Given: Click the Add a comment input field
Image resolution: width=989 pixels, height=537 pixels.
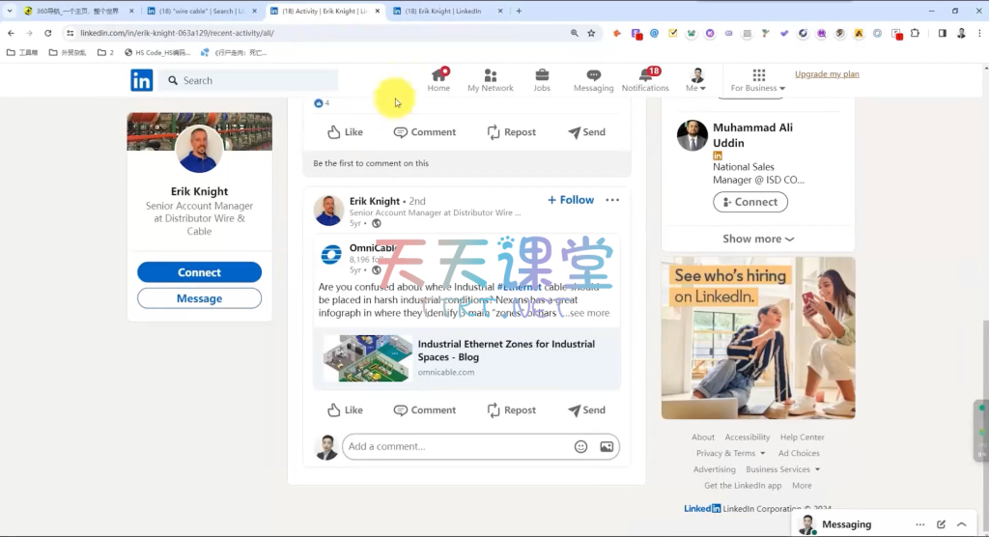Looking at the screenshot, I should click(459, 446).
